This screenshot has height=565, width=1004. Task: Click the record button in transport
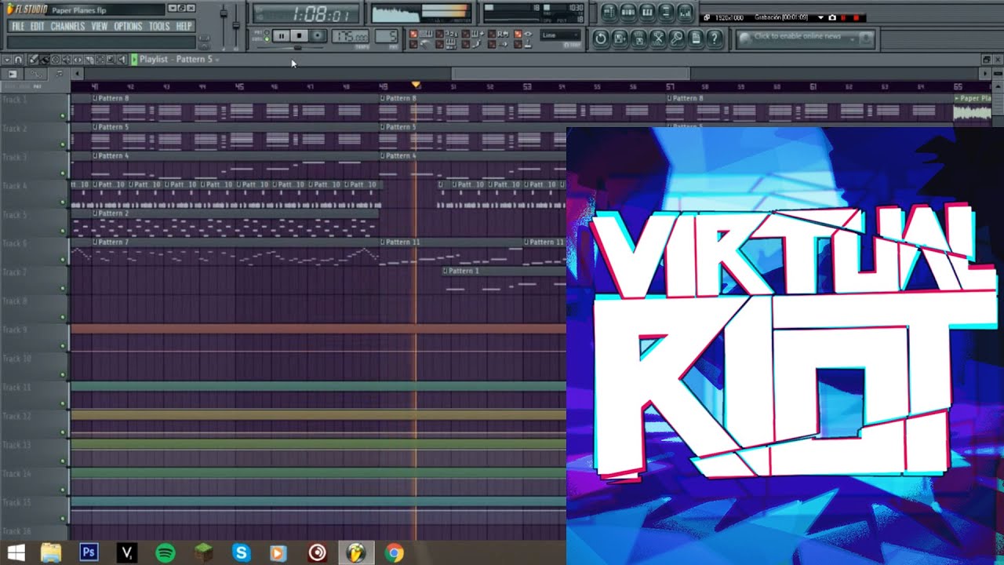318,35
